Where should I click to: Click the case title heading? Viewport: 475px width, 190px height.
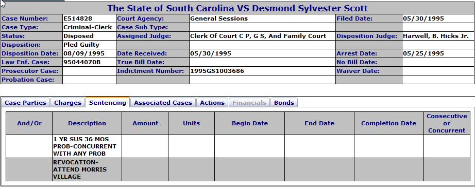coord(237,8)
